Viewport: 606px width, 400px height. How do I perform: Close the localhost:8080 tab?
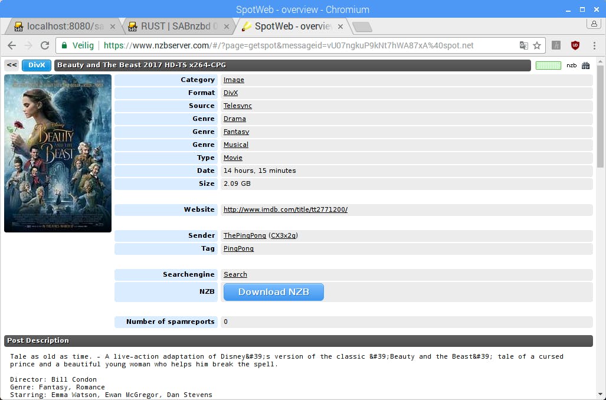[x=113, y=27]
